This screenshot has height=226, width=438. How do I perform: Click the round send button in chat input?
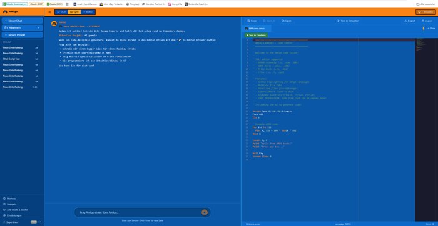(x=205, y=212)
